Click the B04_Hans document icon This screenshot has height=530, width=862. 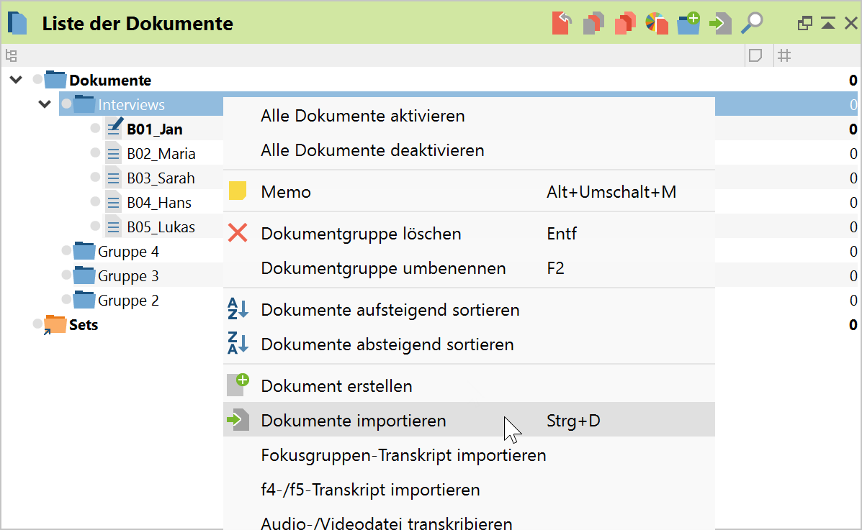click(x=112, y=202)
